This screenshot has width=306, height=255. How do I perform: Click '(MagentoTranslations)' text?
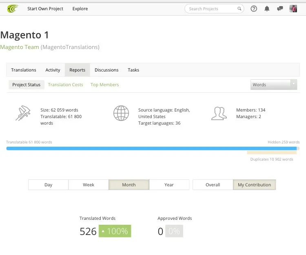[70, 47]
